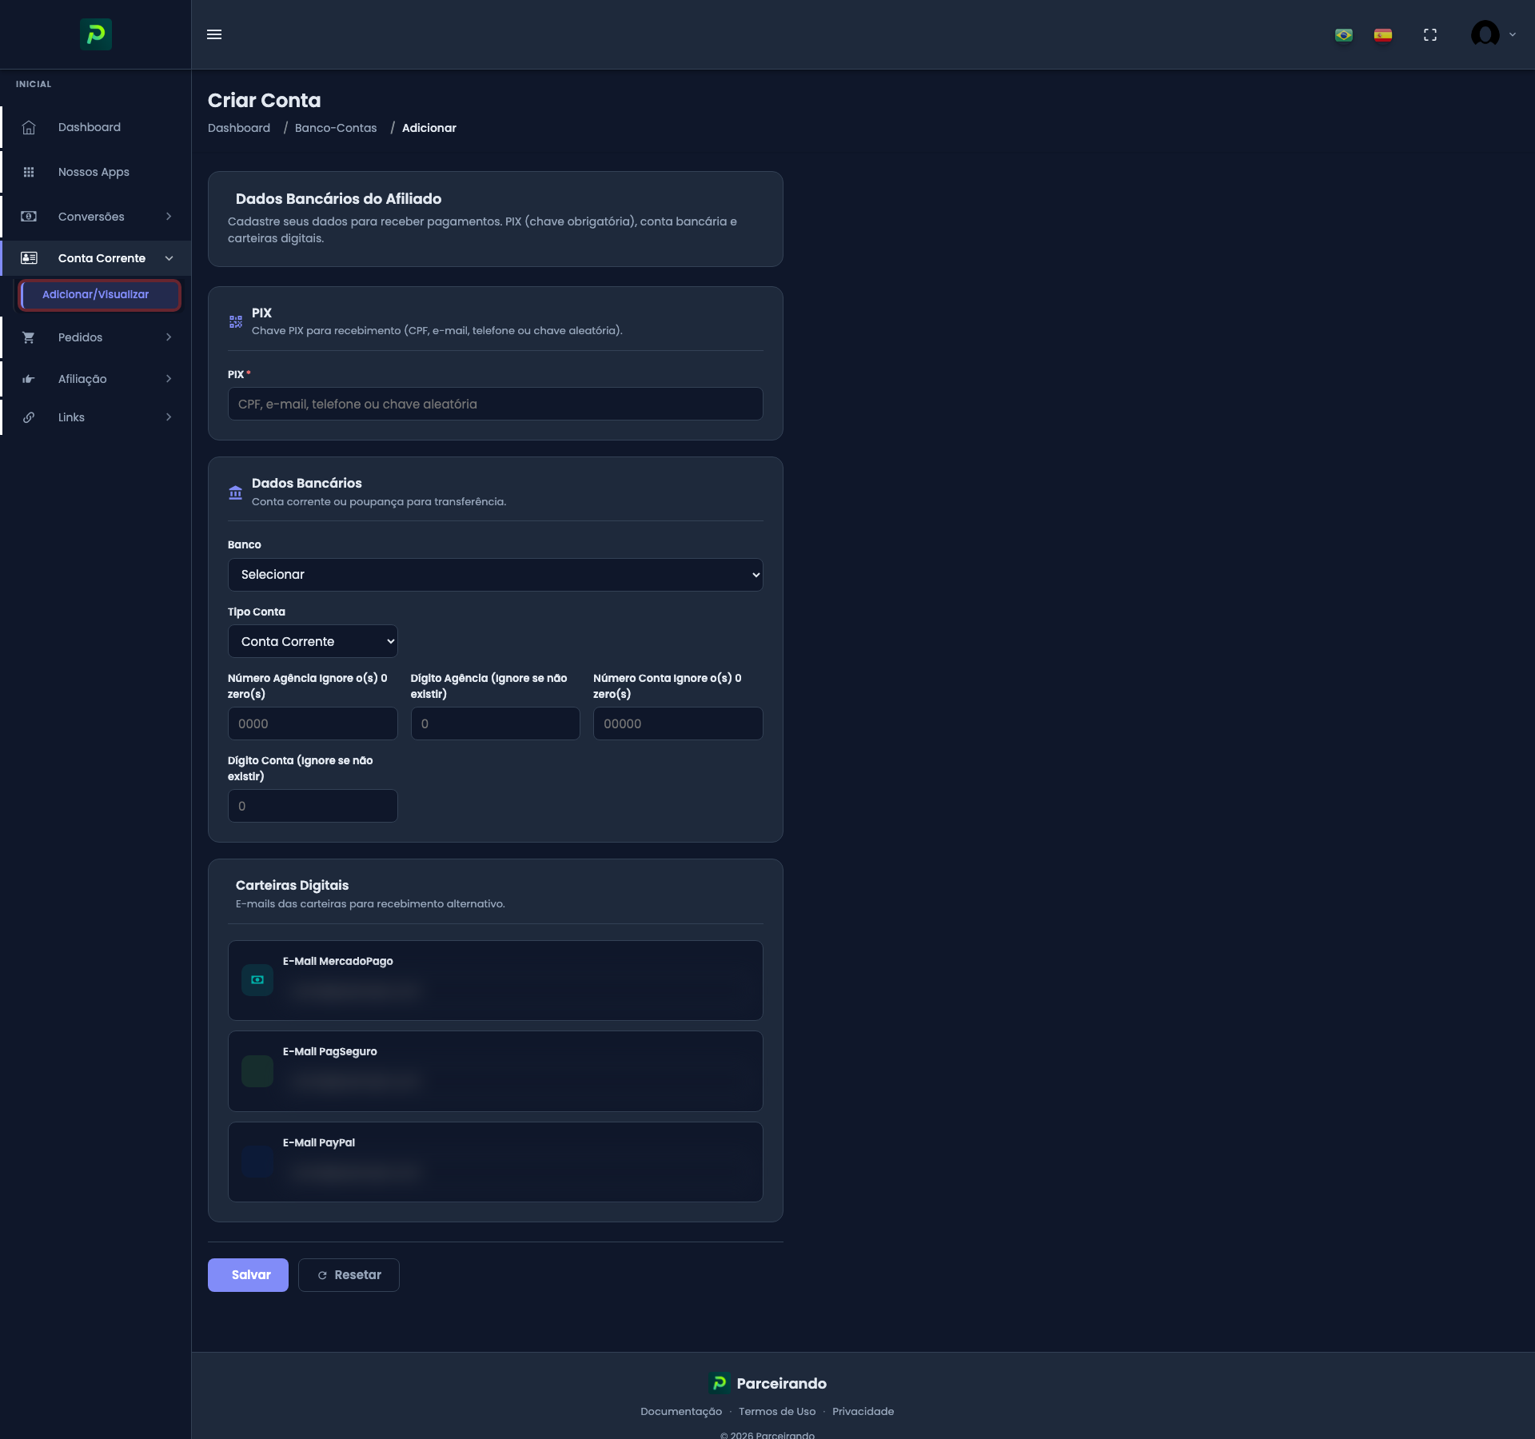
Task: Select the Adicionar/Visualizar submenu item
Action: (96, 295)
